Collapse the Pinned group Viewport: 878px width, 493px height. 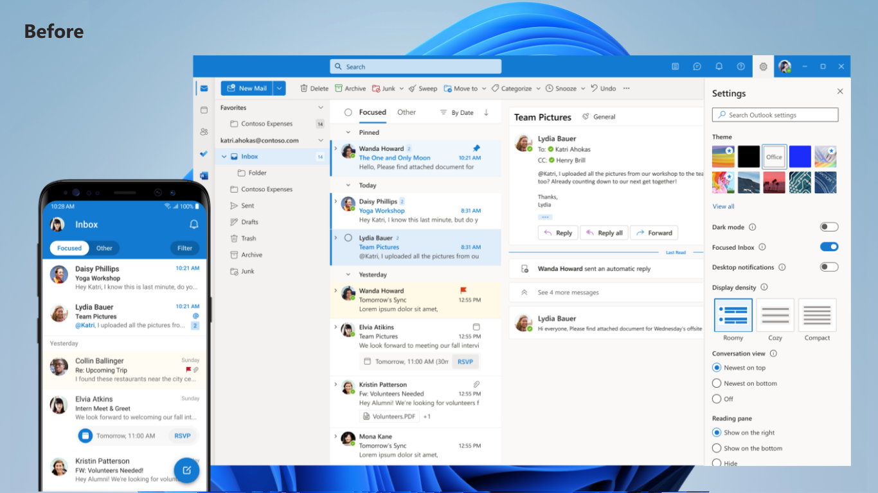348,133
